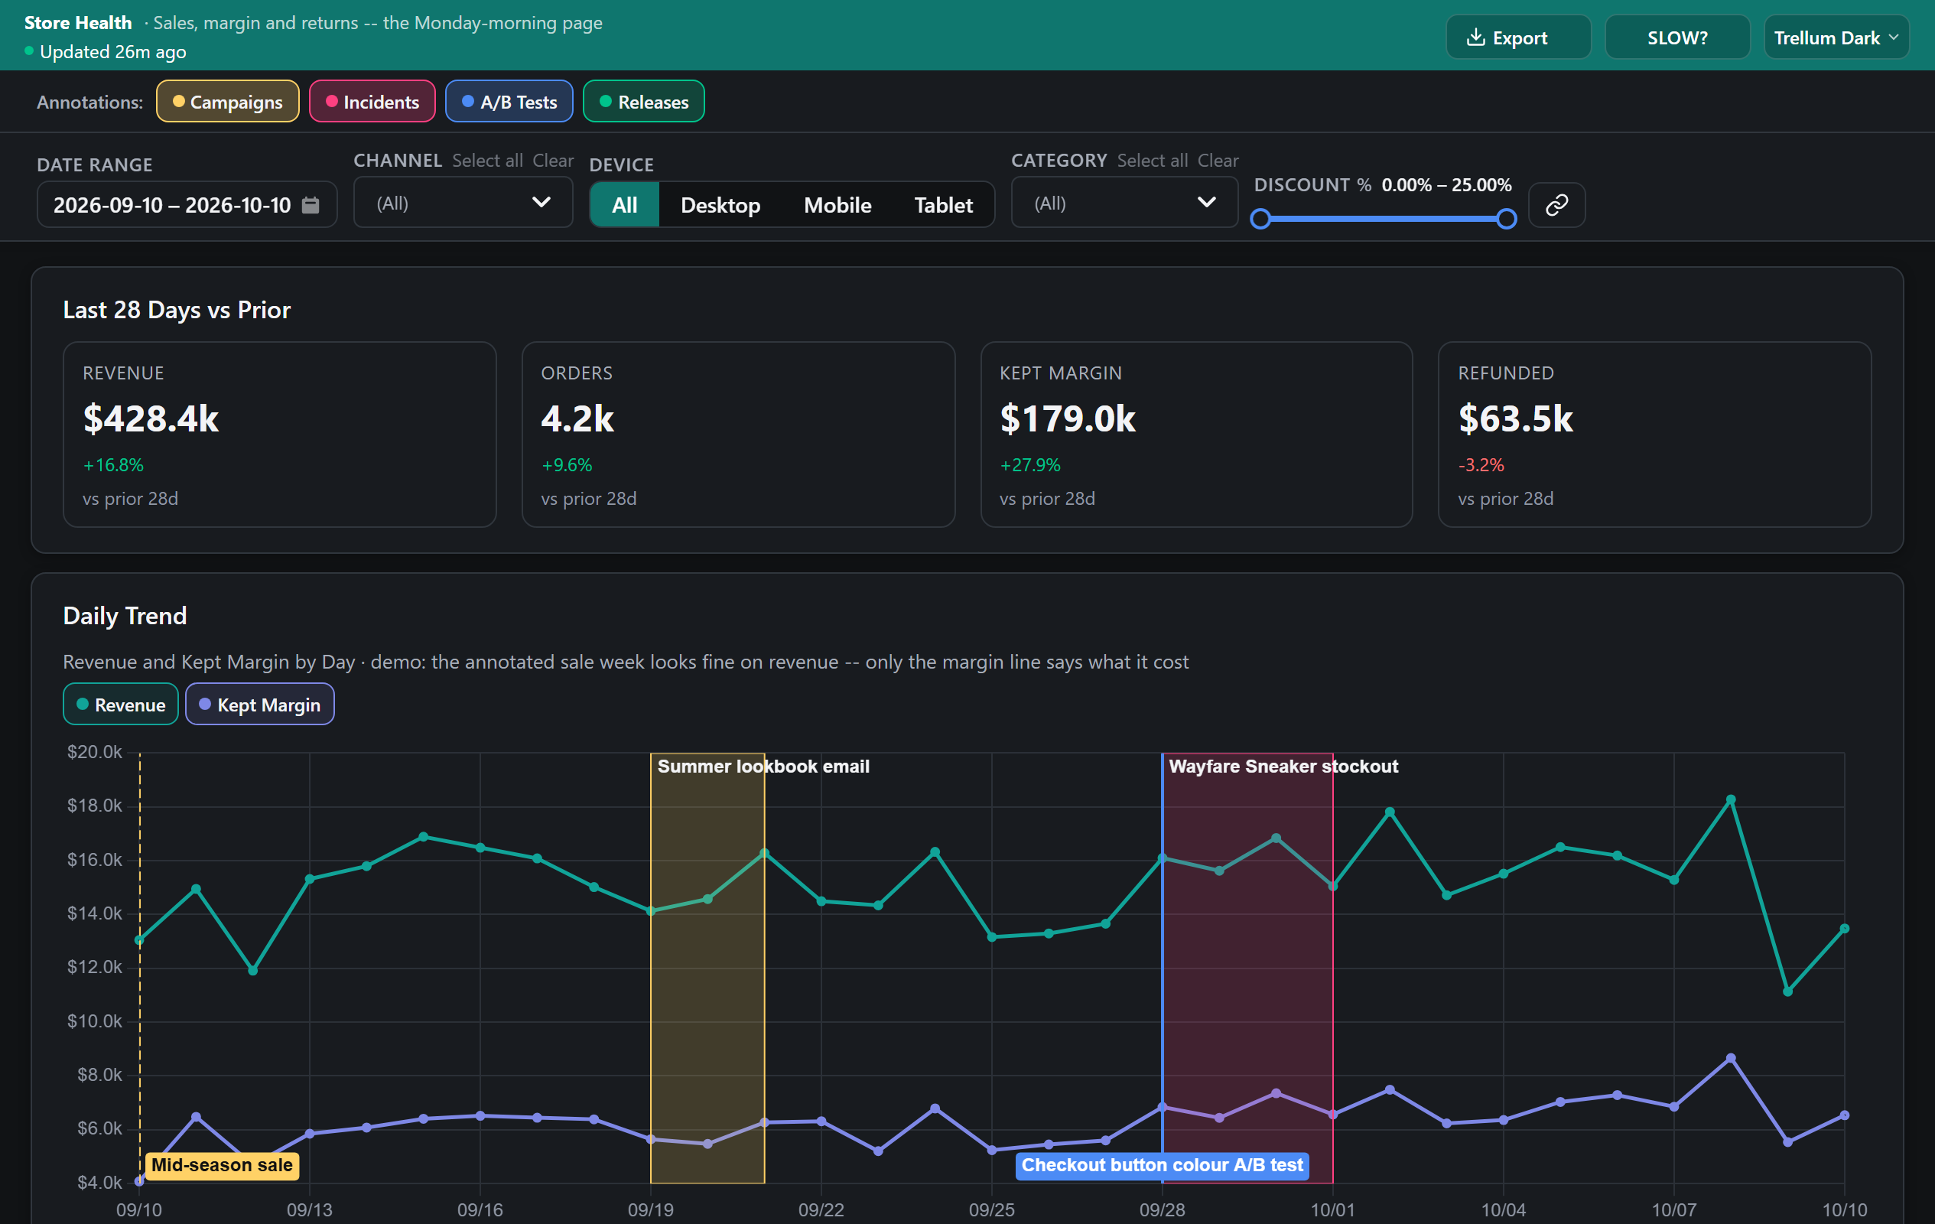Viewport: 1935px width, 1224px height.
Task: Click the left discount slider handle
Action: pos(1260,219)
